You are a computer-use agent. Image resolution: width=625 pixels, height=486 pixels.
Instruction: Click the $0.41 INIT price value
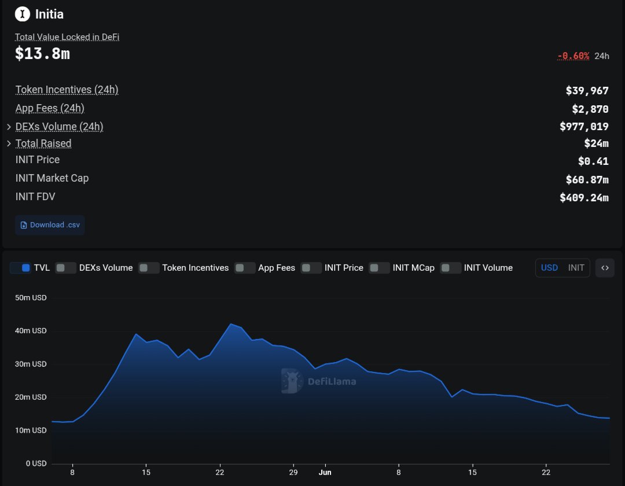[x=594, y=161]
